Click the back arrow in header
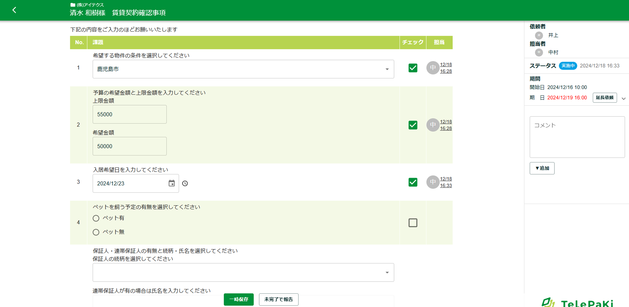The image size is (629, 307). (14, 10)
